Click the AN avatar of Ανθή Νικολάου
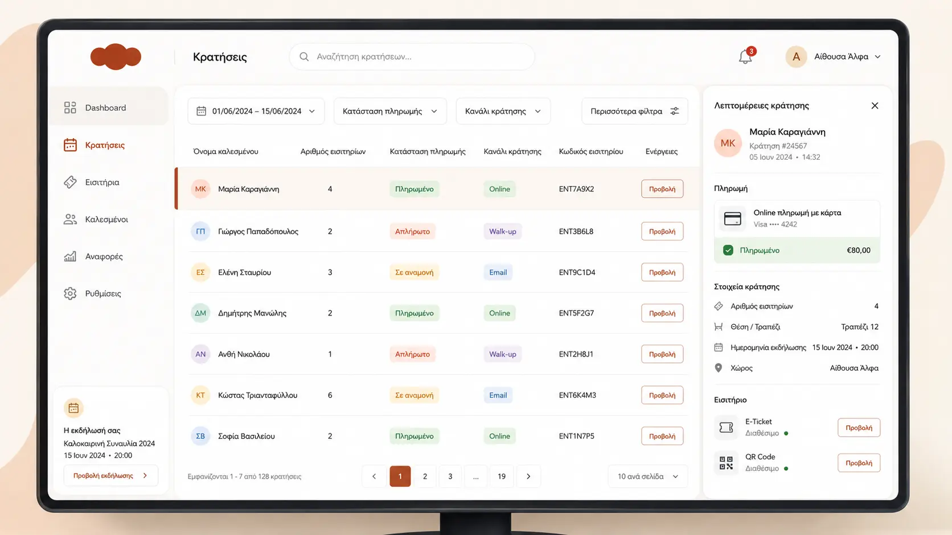This screenshot has height=535, width=952. click(200, 354)
